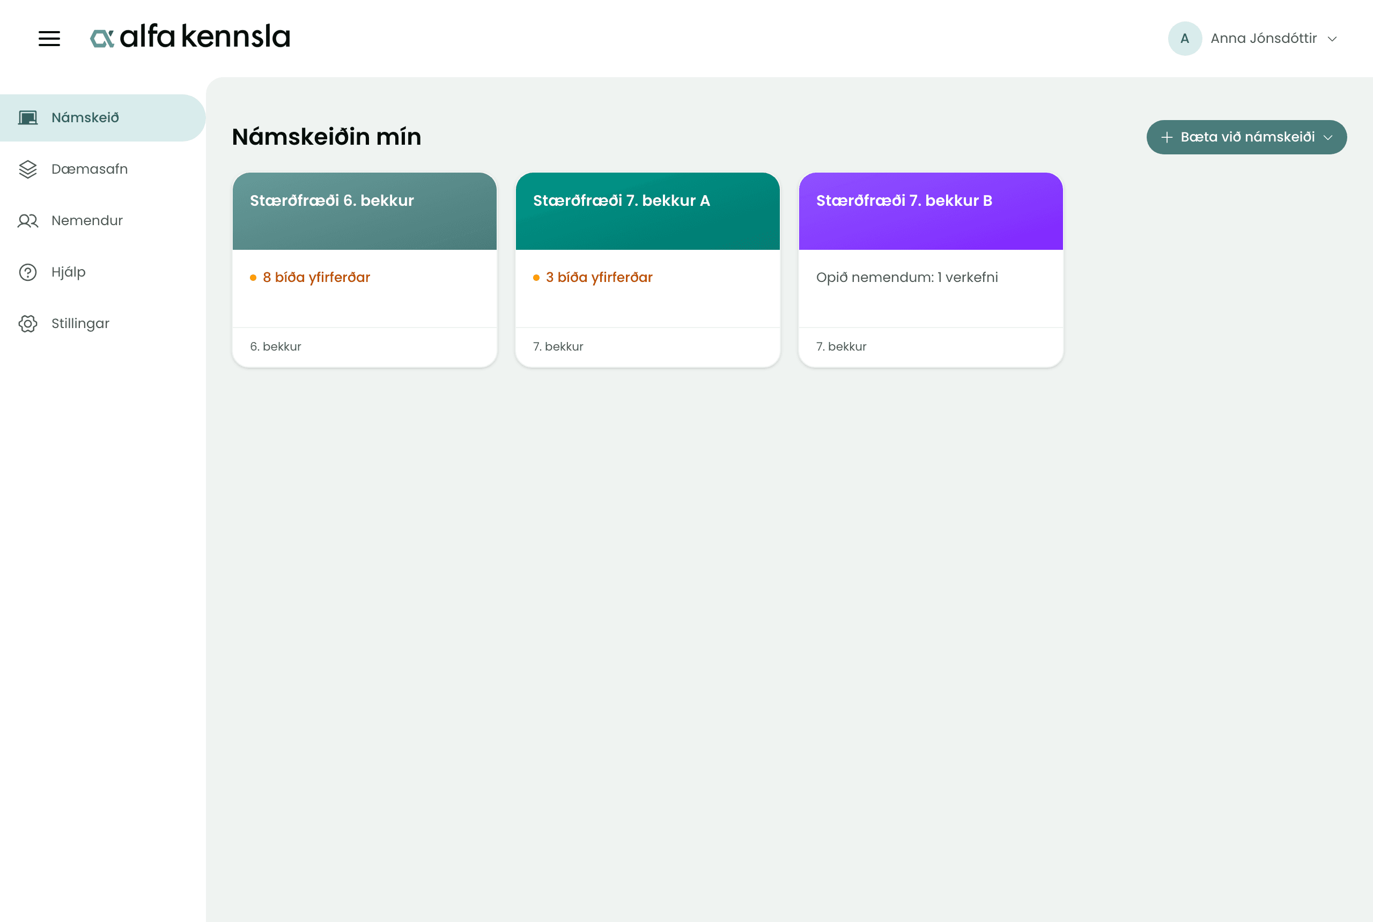Click the user avatar circle with A
Image resolution: width=1373 pixels, height=922 pixels.
(1185, 39)
